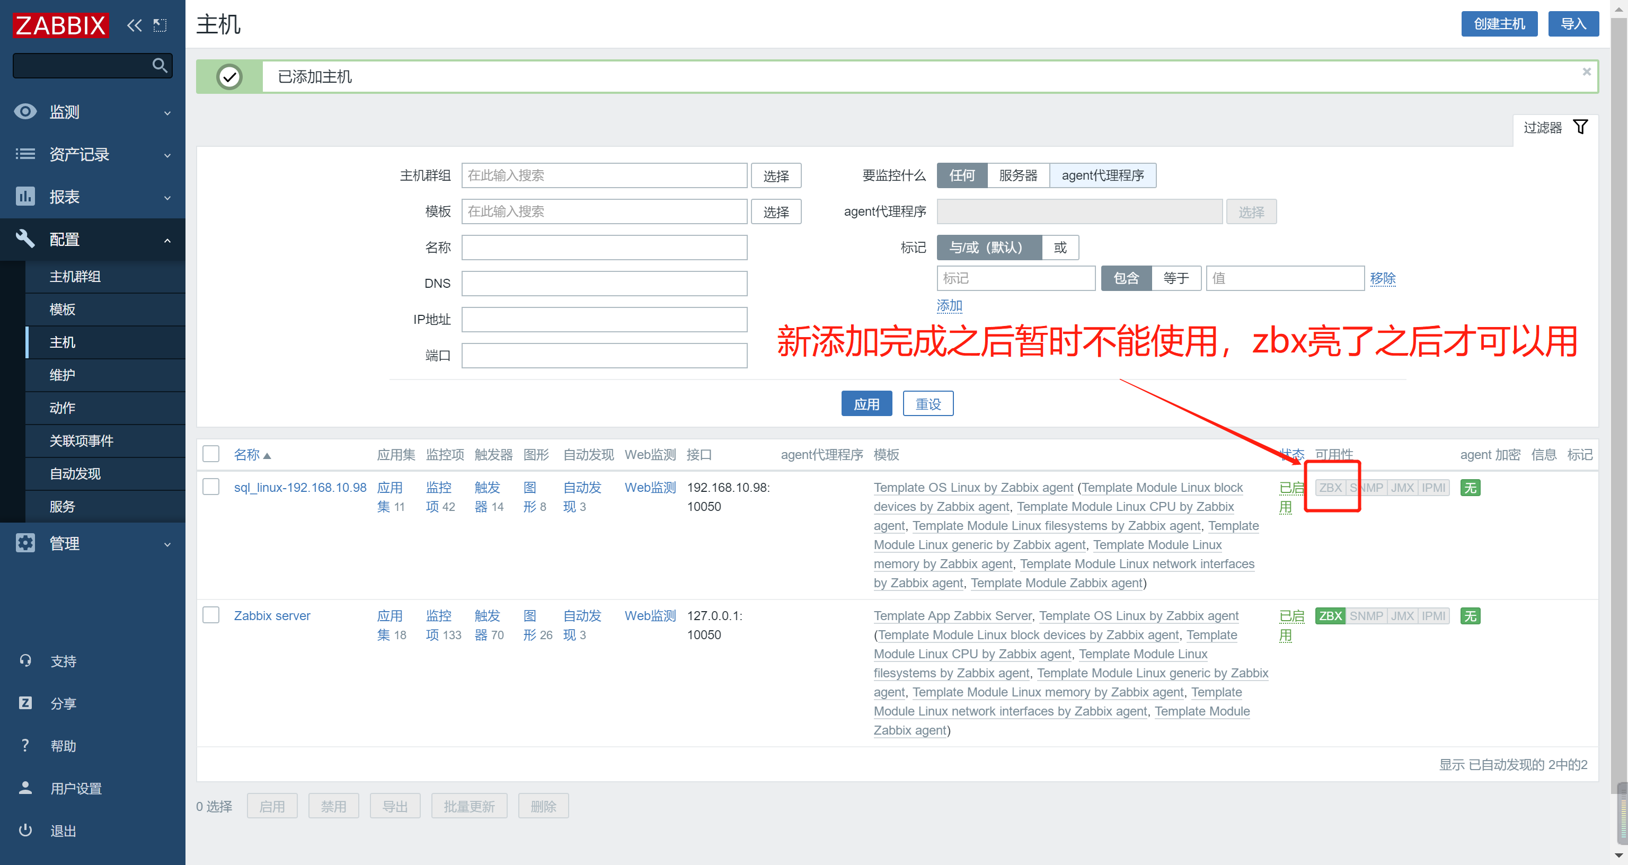Screen dimensions: 1628x865
Task: Open 维护 under 配置 menu
Action: (x=105, y=375)
